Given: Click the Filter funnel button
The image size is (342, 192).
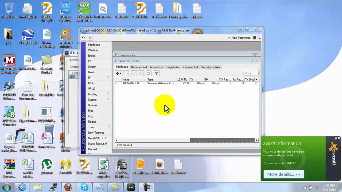Looking at the screenshot, I should pos(157,73).
